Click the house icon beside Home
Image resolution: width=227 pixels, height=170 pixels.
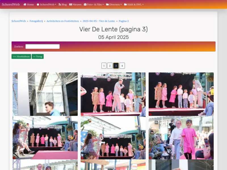[25, 5]
